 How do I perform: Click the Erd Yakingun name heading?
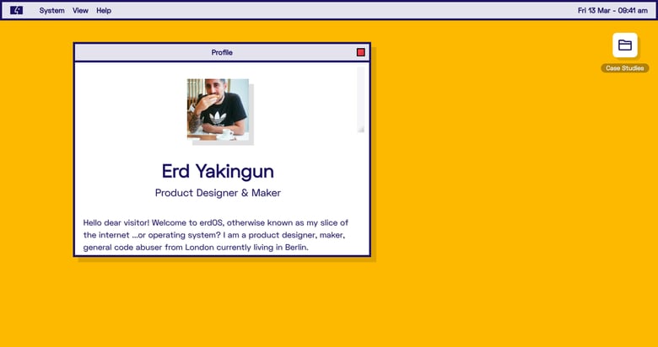[x=218, y=171]
